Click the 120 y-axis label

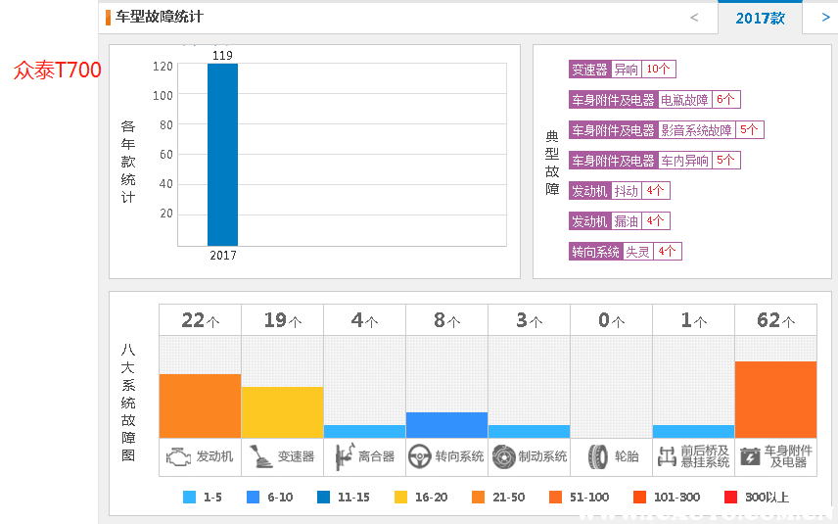tap(163, 67)
